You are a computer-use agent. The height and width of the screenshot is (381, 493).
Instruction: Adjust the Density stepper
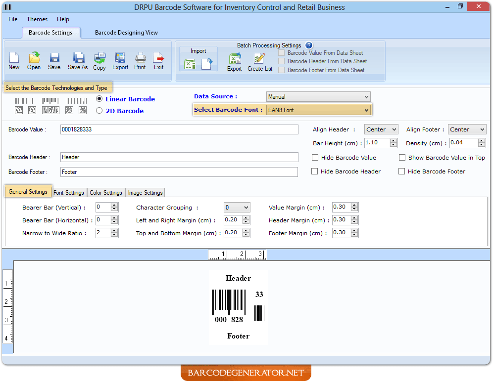(x=482, y=143)
